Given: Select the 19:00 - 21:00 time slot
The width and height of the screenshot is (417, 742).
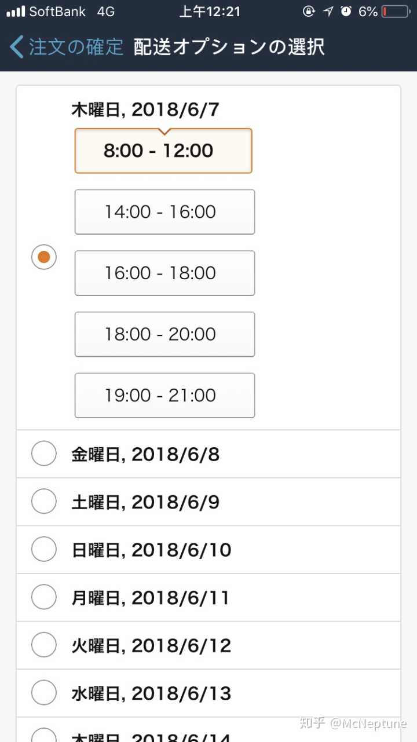Looking at the screenshot, I should (x=164, y=396).
